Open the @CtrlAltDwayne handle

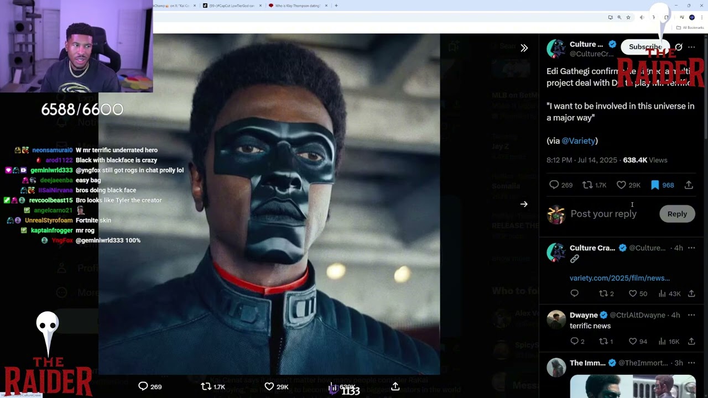tap(637, 315)
